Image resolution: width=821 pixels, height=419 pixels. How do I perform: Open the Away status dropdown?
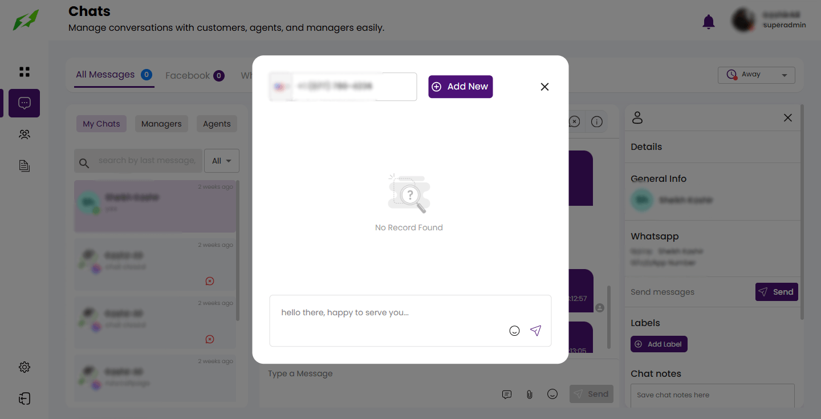point(756,75)
